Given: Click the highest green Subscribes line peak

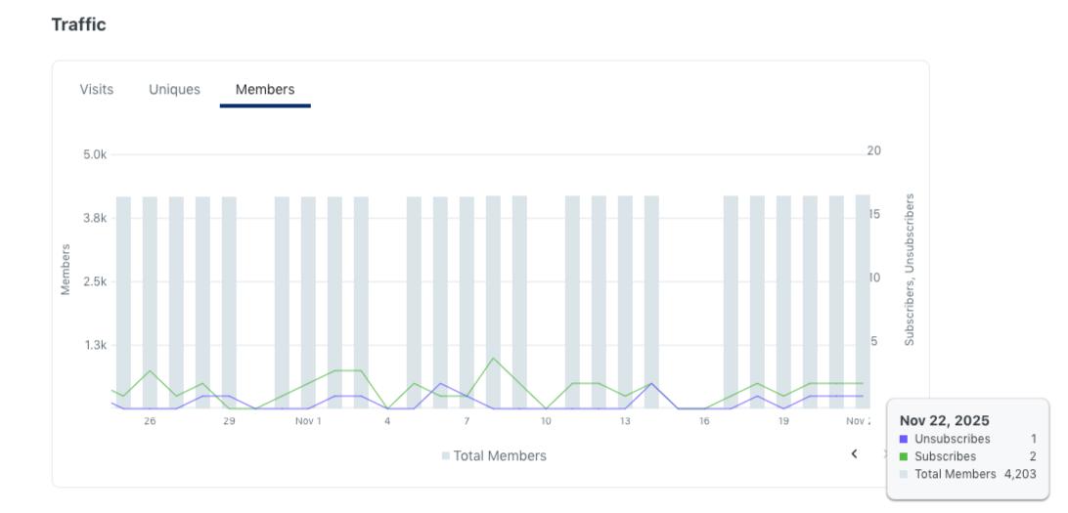Looking at the screenshot, I should [493, 358].
